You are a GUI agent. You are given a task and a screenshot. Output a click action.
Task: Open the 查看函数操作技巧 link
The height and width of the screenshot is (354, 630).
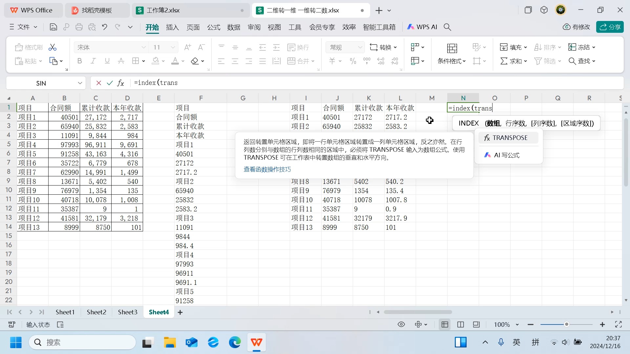click(x=267, y=169)
